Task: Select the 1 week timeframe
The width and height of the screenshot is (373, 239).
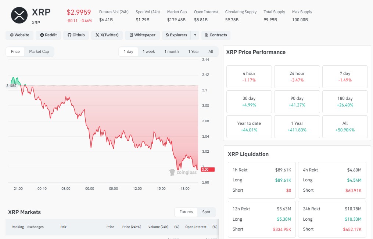Action: (x=149, y=51)
